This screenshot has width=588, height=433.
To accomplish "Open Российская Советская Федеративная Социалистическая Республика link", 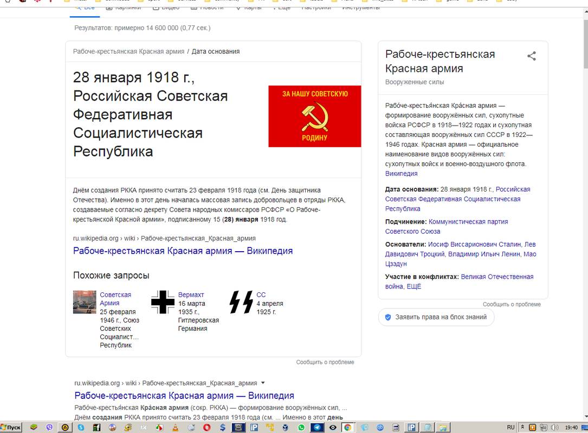I will 457,199.
